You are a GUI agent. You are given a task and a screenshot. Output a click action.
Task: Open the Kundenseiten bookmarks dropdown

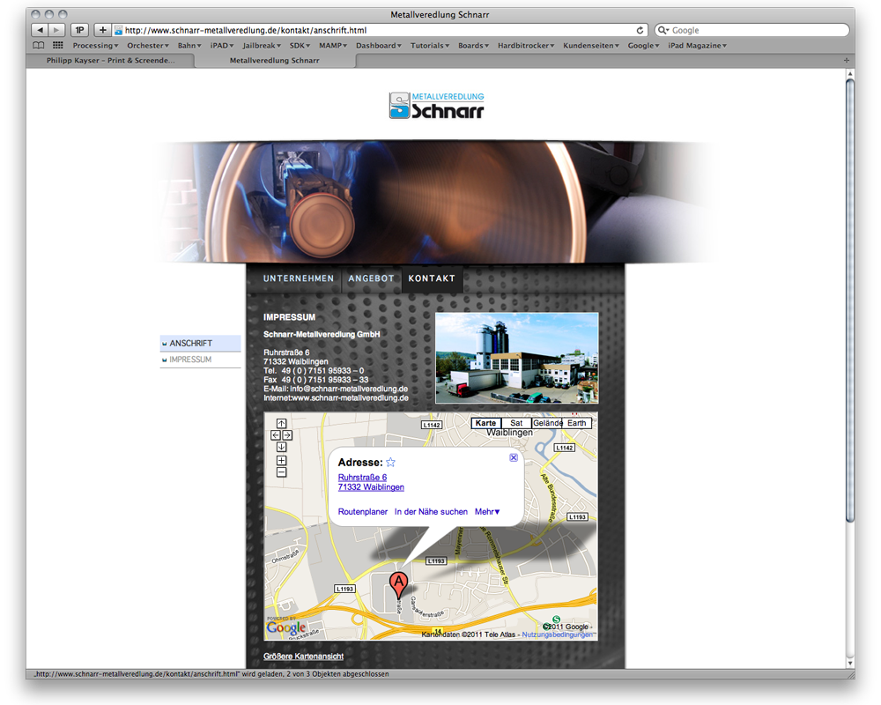pos(591,46)
